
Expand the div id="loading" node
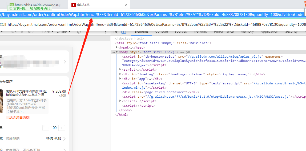coord(120,74)
